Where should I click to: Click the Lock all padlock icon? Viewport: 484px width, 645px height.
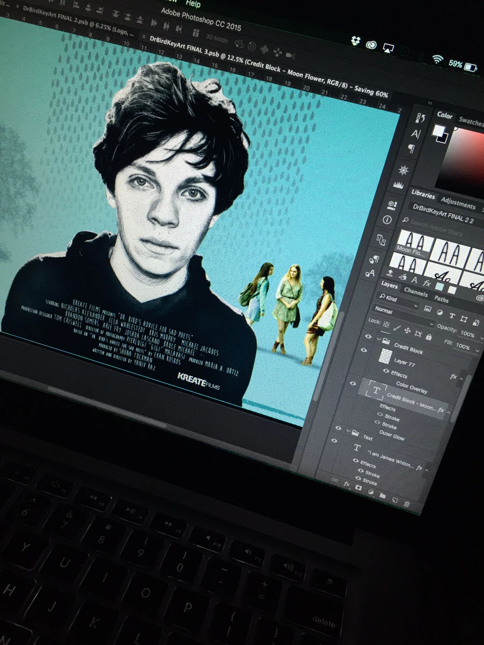click(x=429, y=337)
